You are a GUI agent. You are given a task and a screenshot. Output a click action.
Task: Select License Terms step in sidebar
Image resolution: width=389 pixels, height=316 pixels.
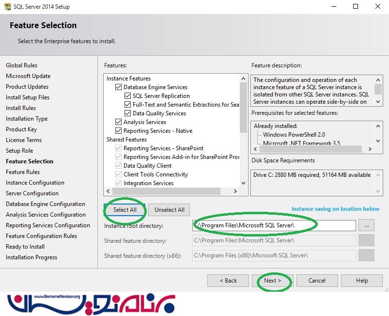[24, 140]
